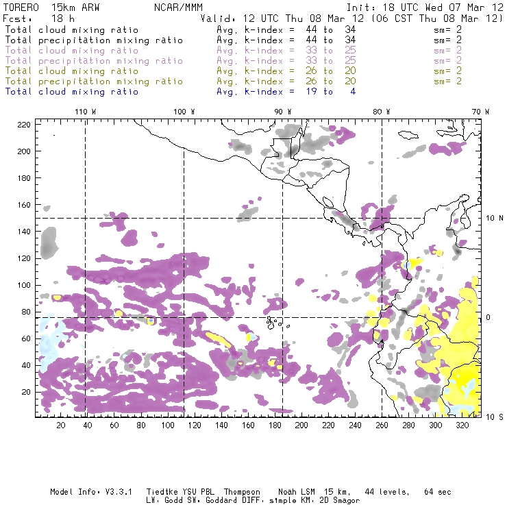Select the "Tiedtke" scheme label

(x=162, y=492)
